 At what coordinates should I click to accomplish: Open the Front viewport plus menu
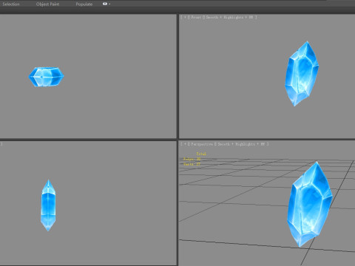tap(185, 17)
